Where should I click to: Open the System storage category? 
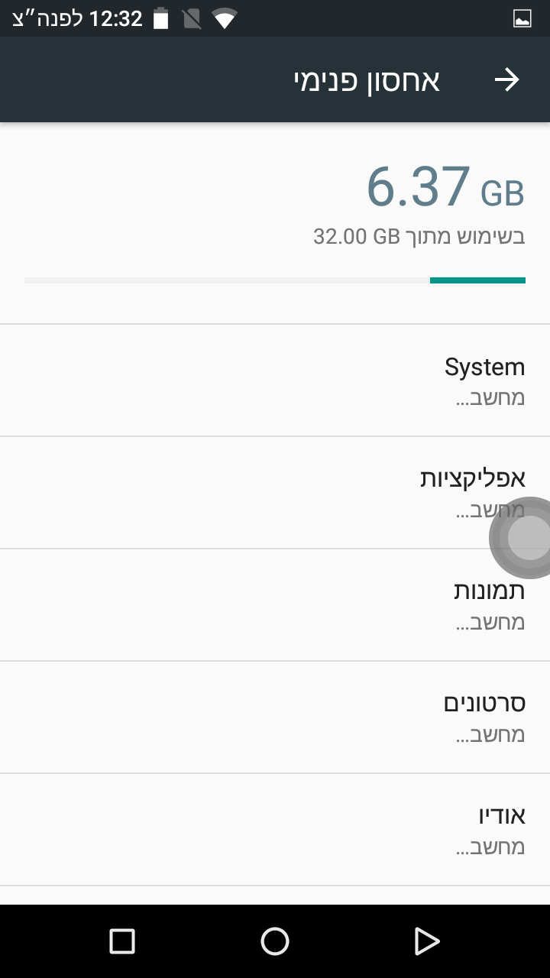click(275, 381)
